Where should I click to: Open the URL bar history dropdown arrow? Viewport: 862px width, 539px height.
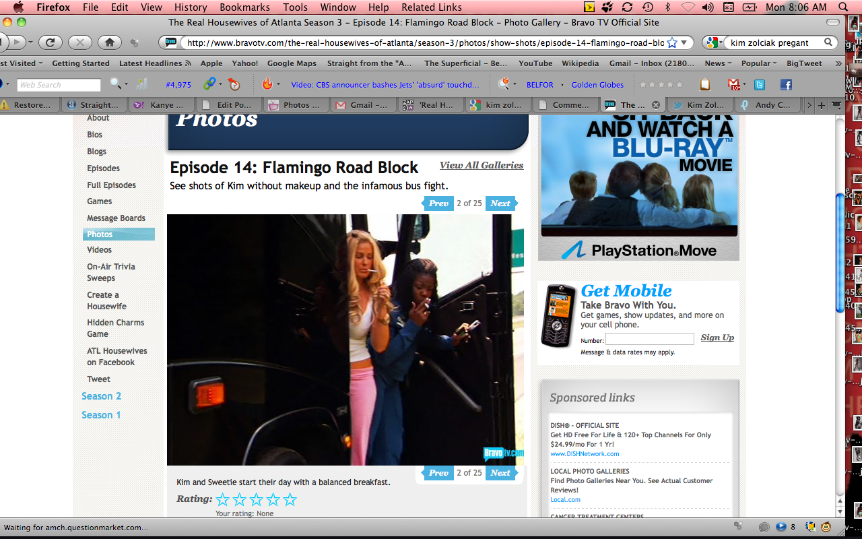pyautogui.click(x=685, y=42)
